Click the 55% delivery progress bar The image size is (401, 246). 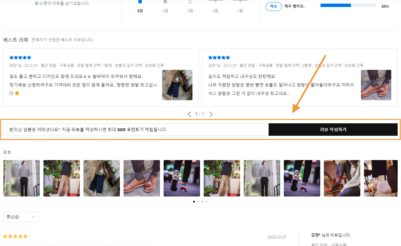point(348,5)
